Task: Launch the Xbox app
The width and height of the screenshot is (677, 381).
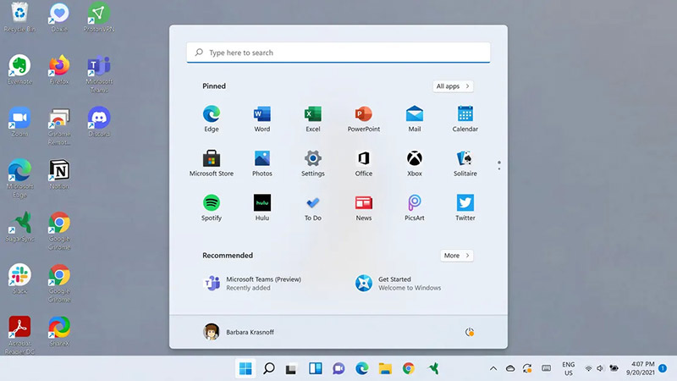Action: [x=415, y=163]
